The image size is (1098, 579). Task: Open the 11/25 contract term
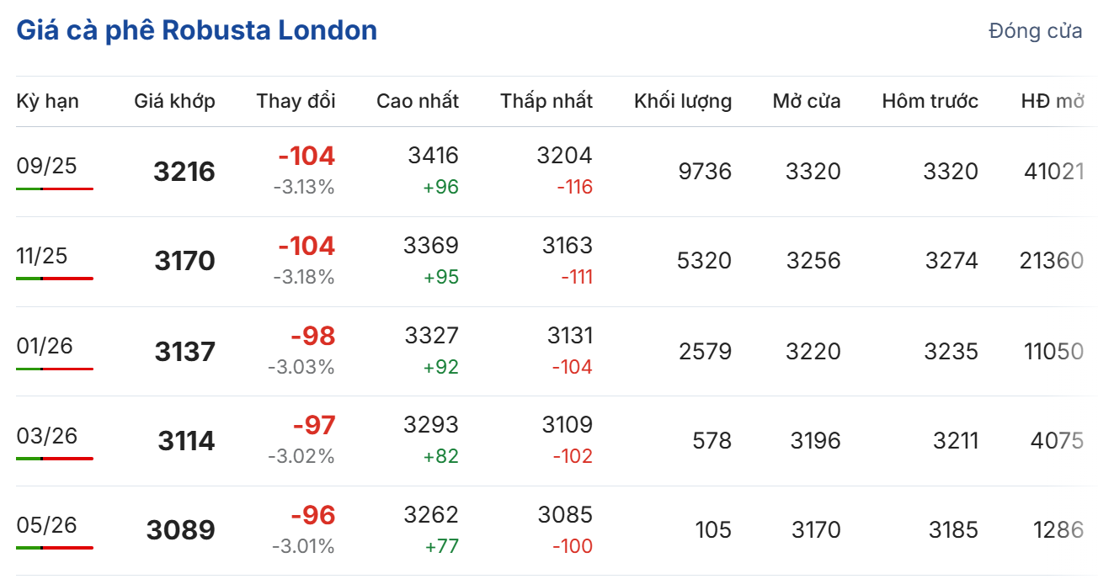click(42, 256)
